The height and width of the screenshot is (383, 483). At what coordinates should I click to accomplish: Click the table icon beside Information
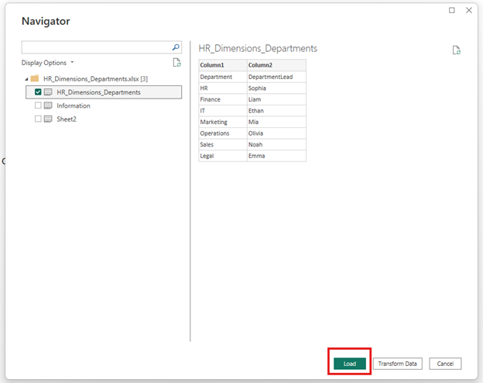pyautogui.click(x=48, y=105)
